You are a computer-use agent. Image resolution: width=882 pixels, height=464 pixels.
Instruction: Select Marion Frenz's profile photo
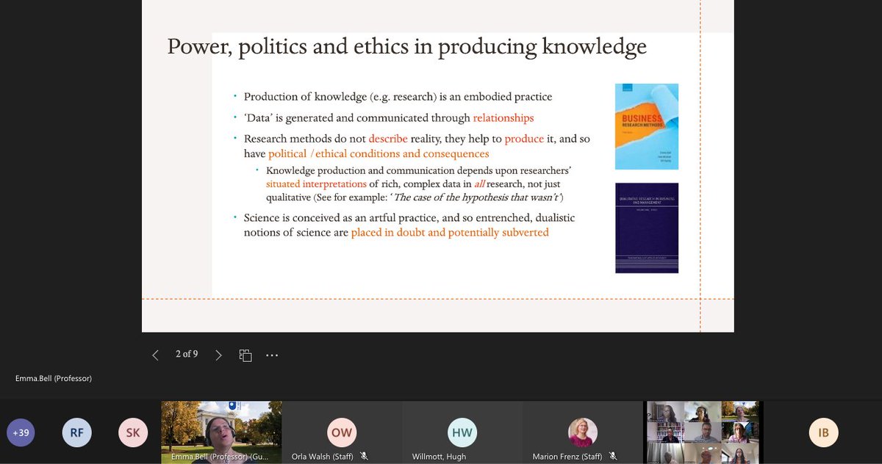582,432
